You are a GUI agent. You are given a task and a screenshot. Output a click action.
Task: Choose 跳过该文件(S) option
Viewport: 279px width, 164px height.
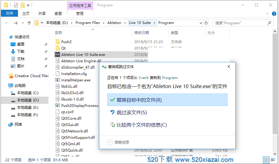coord(132,112)
